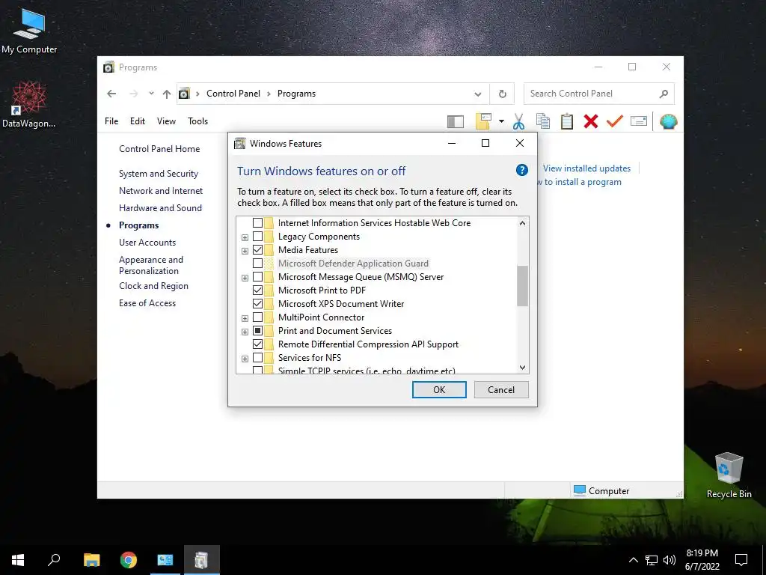Open the notification center icon
The image size is (766, 575).
[x=741, y=560]
